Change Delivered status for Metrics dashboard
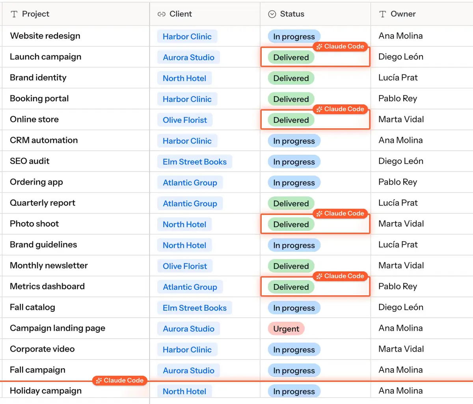 coord(291,287)
